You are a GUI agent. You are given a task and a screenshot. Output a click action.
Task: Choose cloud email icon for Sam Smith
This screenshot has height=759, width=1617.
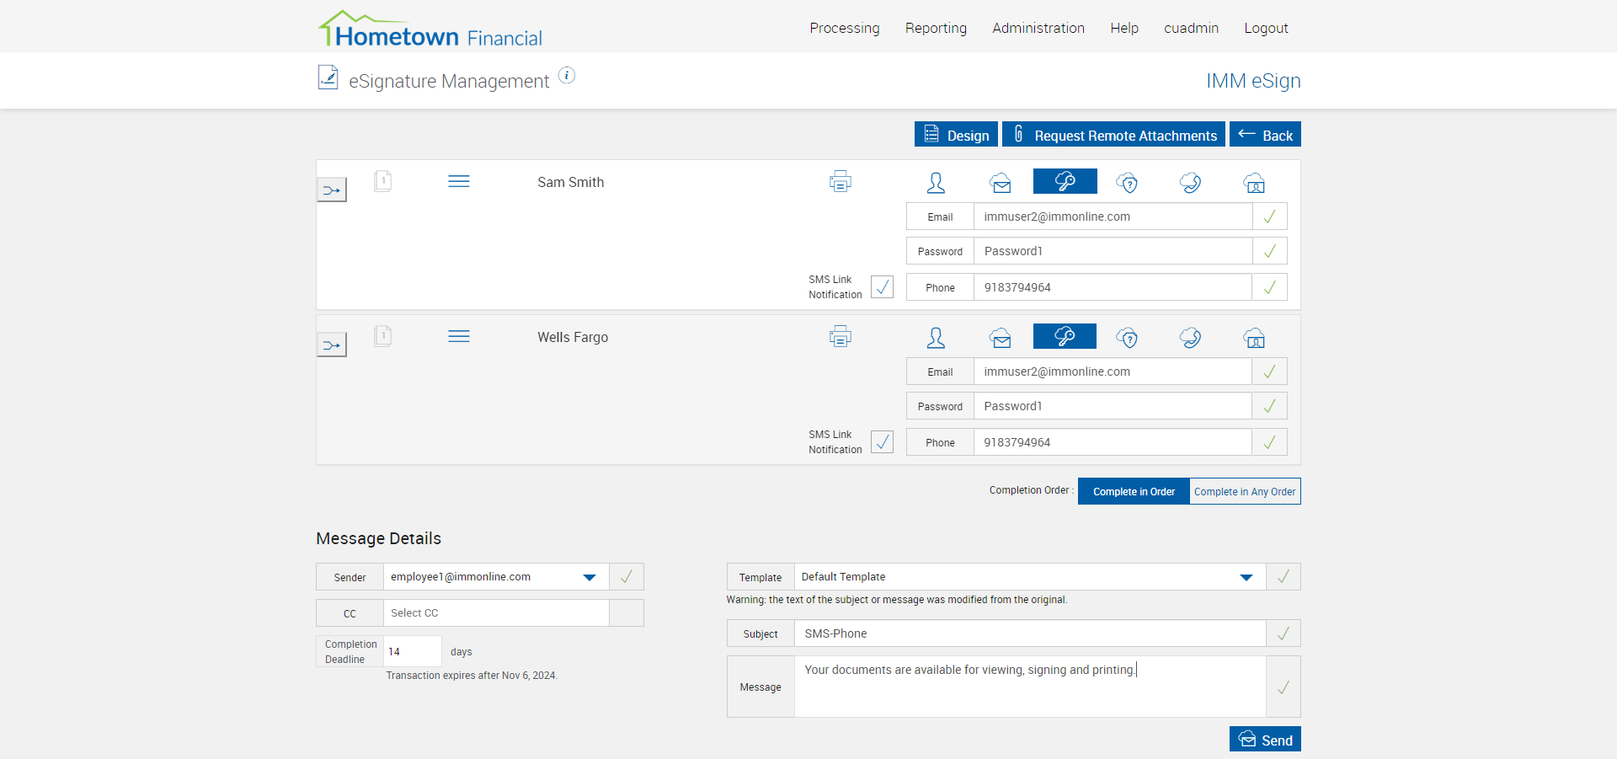1001,183
